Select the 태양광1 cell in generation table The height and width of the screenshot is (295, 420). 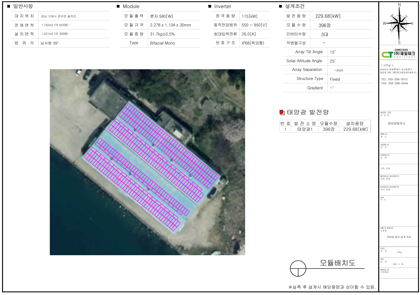(305, 129)
